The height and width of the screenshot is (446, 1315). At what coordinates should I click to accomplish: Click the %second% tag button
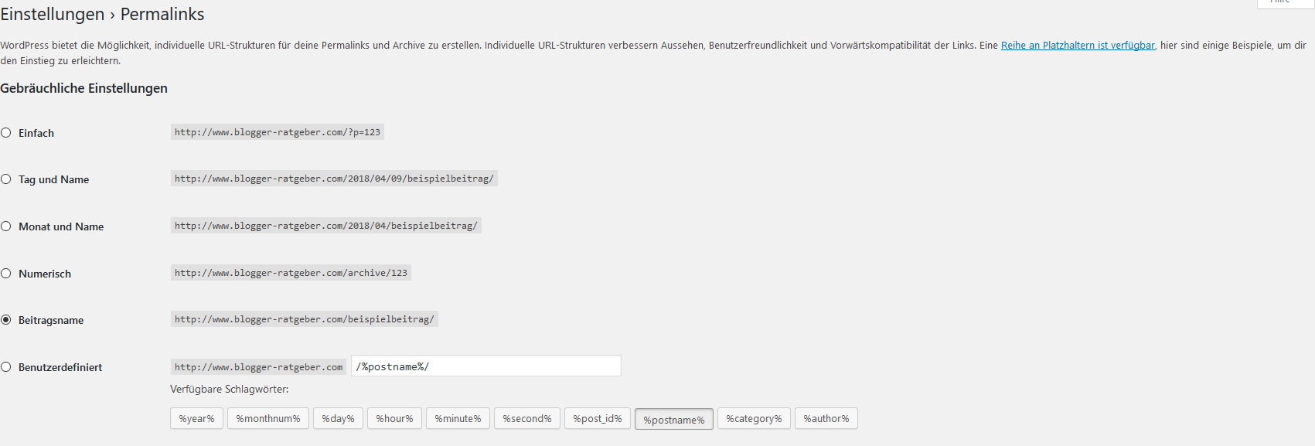[x=527, y=418]
